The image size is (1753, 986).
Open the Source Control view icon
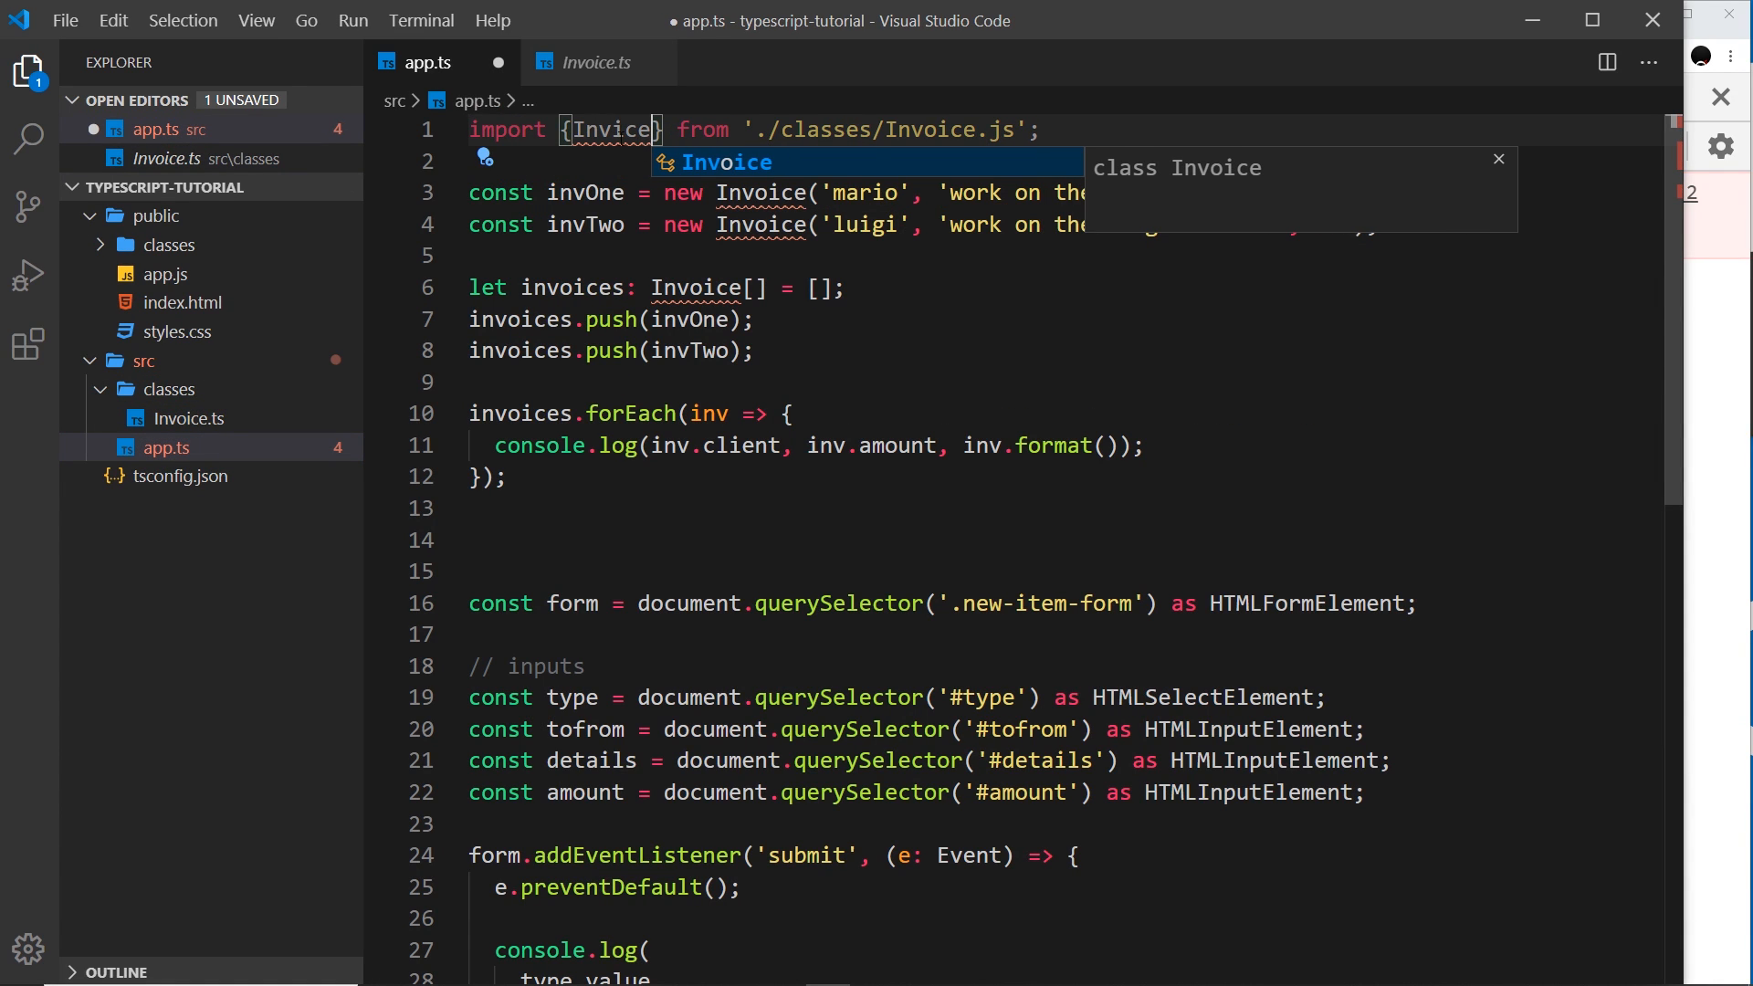pyautogui.click(x=28, y=206)
